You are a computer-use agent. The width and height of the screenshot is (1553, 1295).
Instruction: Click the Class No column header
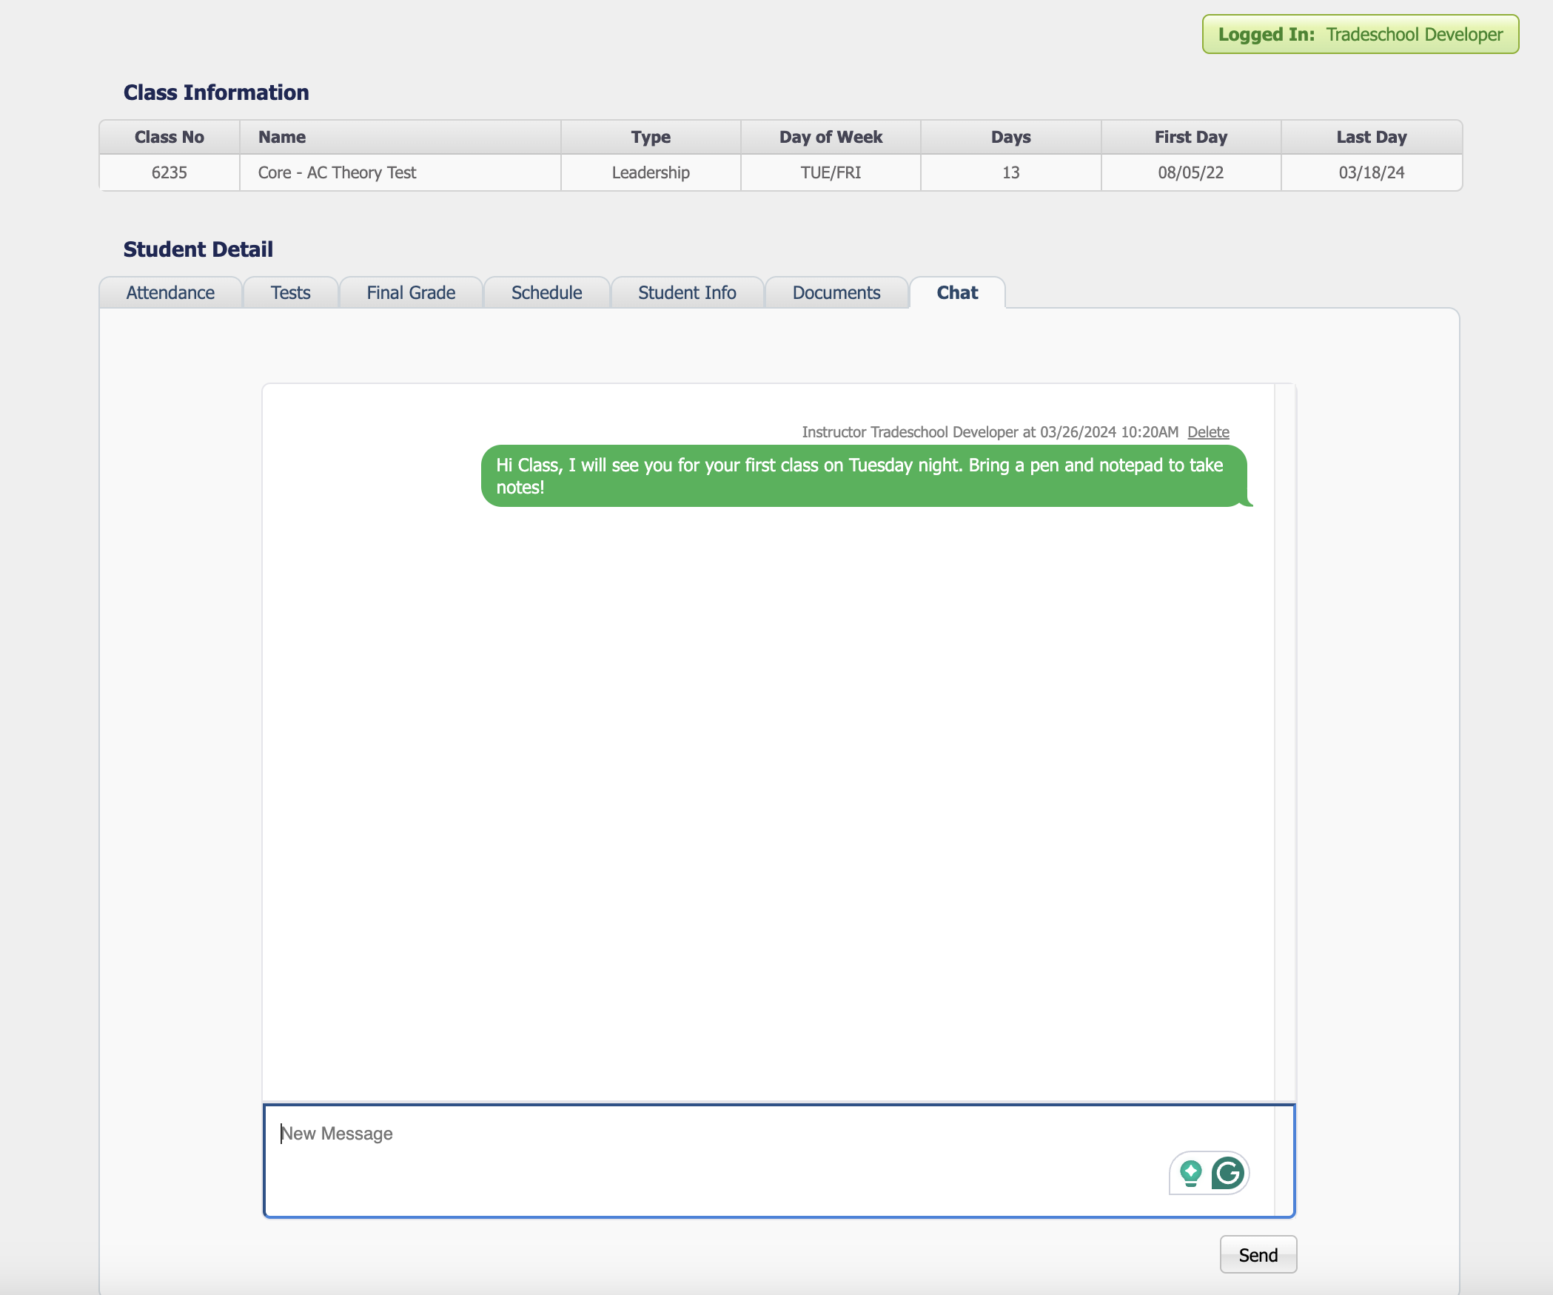point(170,138)
